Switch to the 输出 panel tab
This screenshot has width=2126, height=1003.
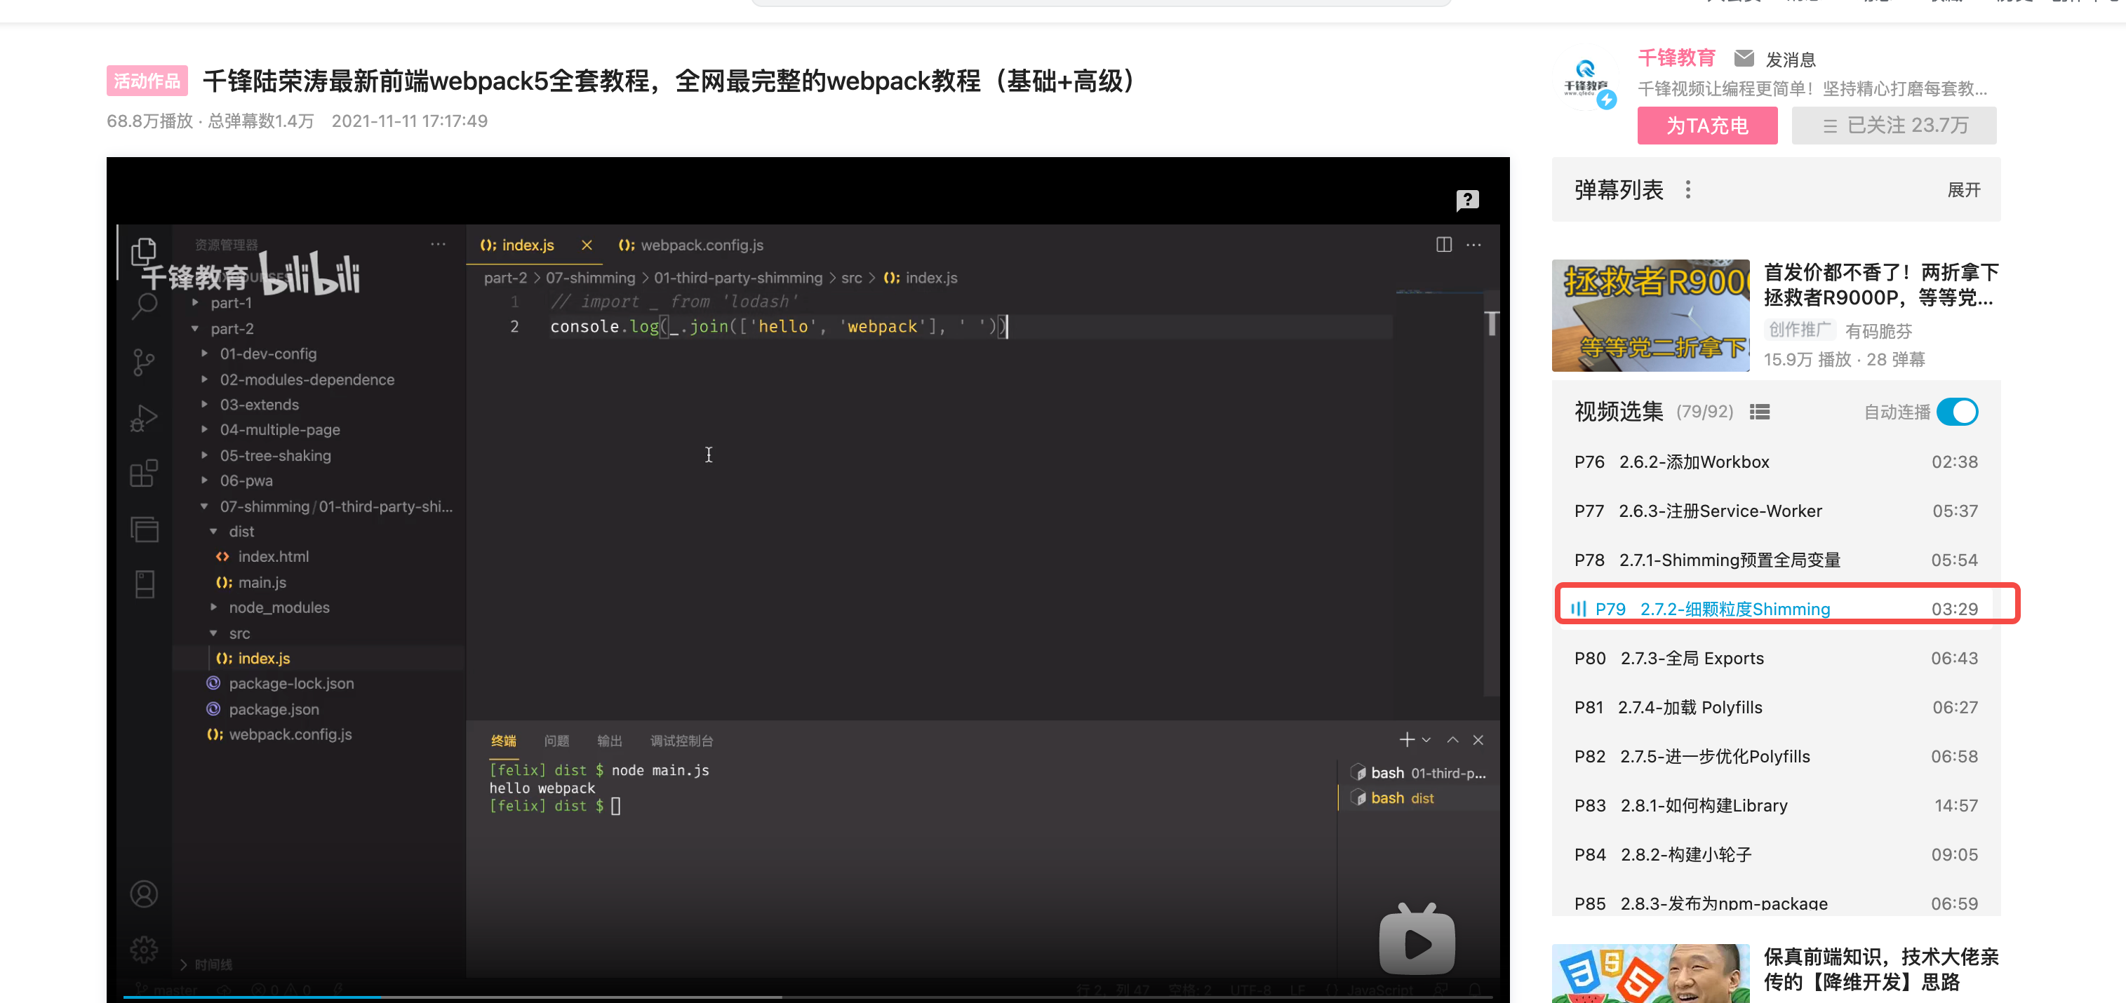click(609, 741)
